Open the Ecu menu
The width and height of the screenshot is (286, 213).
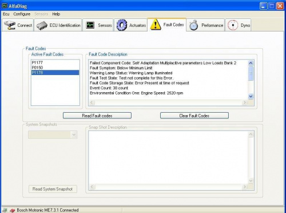[x=6, y=14]
